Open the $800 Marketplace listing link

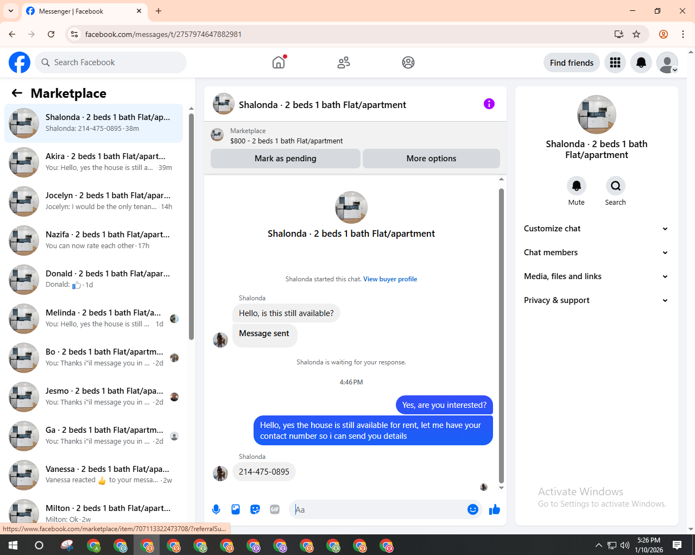286,141
